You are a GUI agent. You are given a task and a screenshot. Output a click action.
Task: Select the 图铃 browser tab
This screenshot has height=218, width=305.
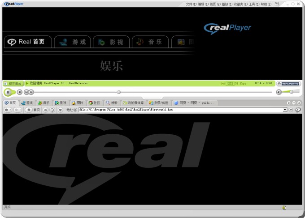click(x=78, y=103)
